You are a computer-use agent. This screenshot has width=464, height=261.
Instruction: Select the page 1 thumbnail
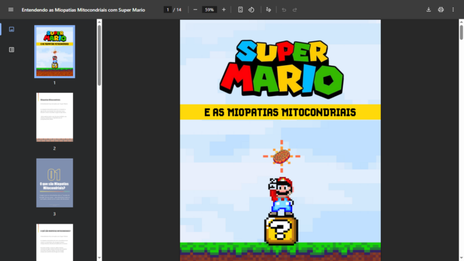(x=55, y=52)
